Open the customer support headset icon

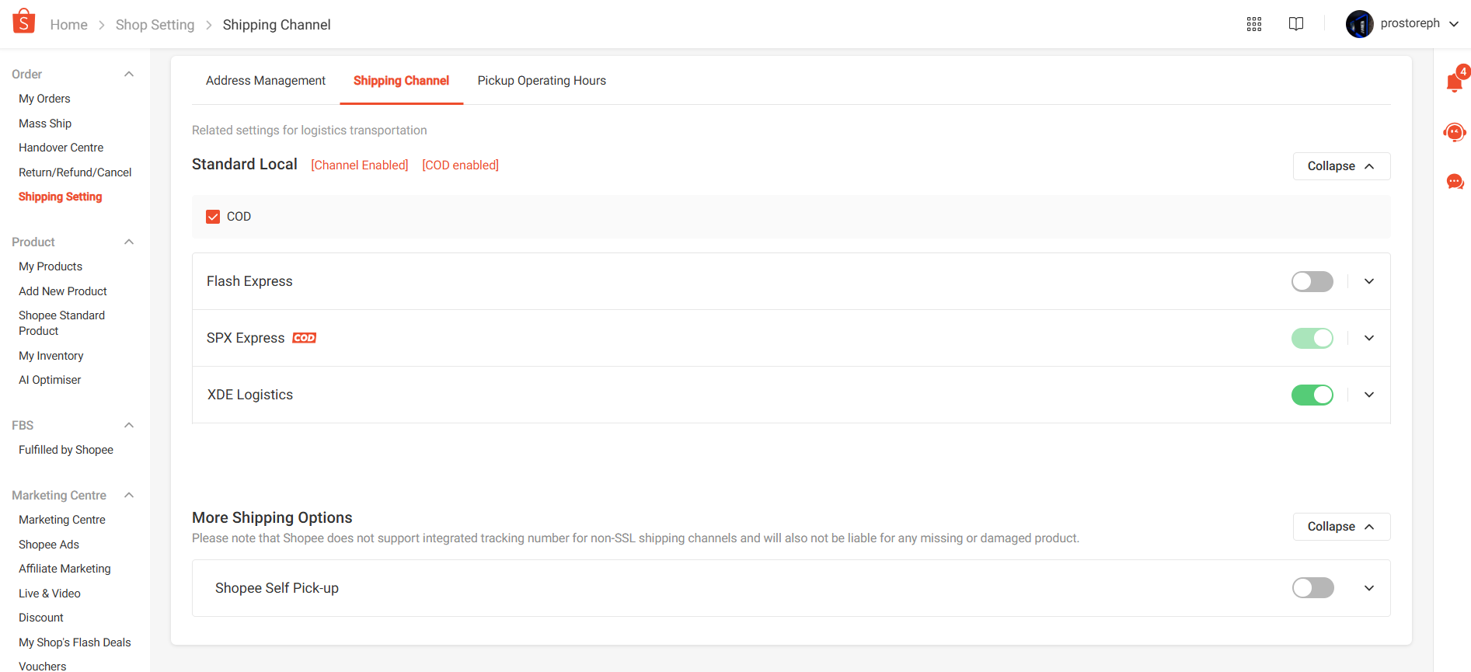click(x=1455, y=132)
